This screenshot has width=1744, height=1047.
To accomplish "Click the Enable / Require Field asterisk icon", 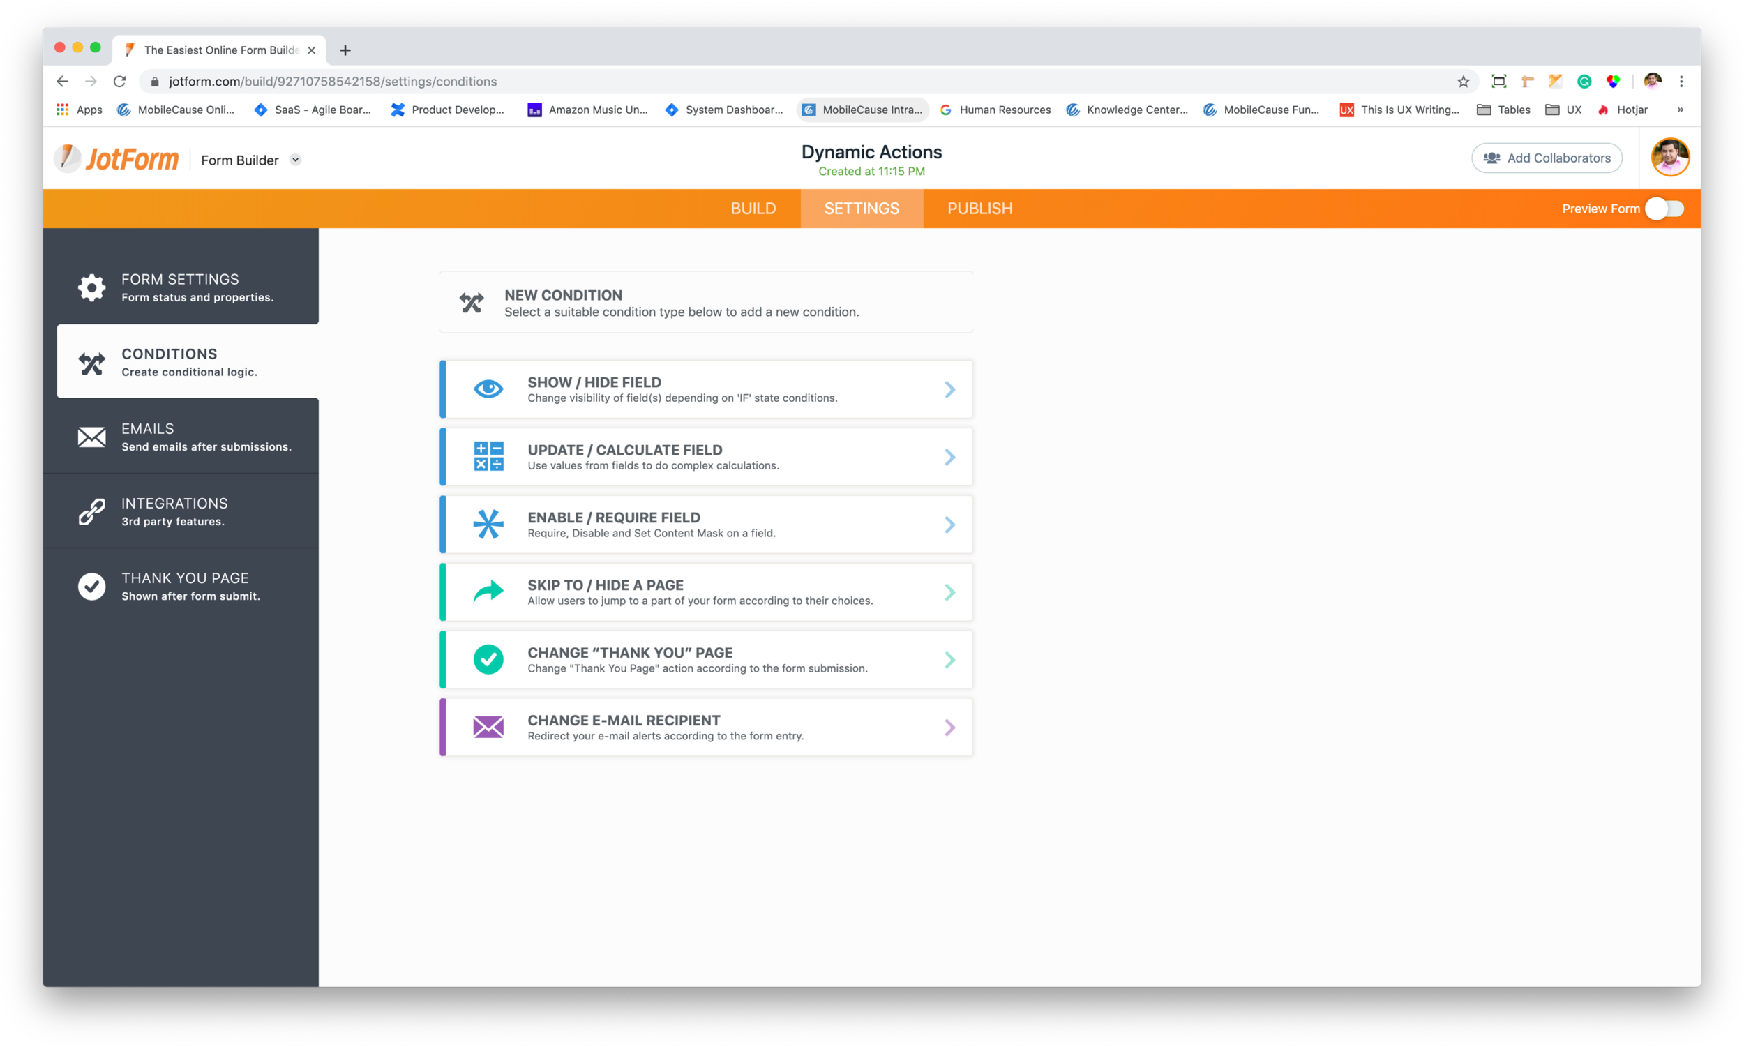I will point(488,525).
